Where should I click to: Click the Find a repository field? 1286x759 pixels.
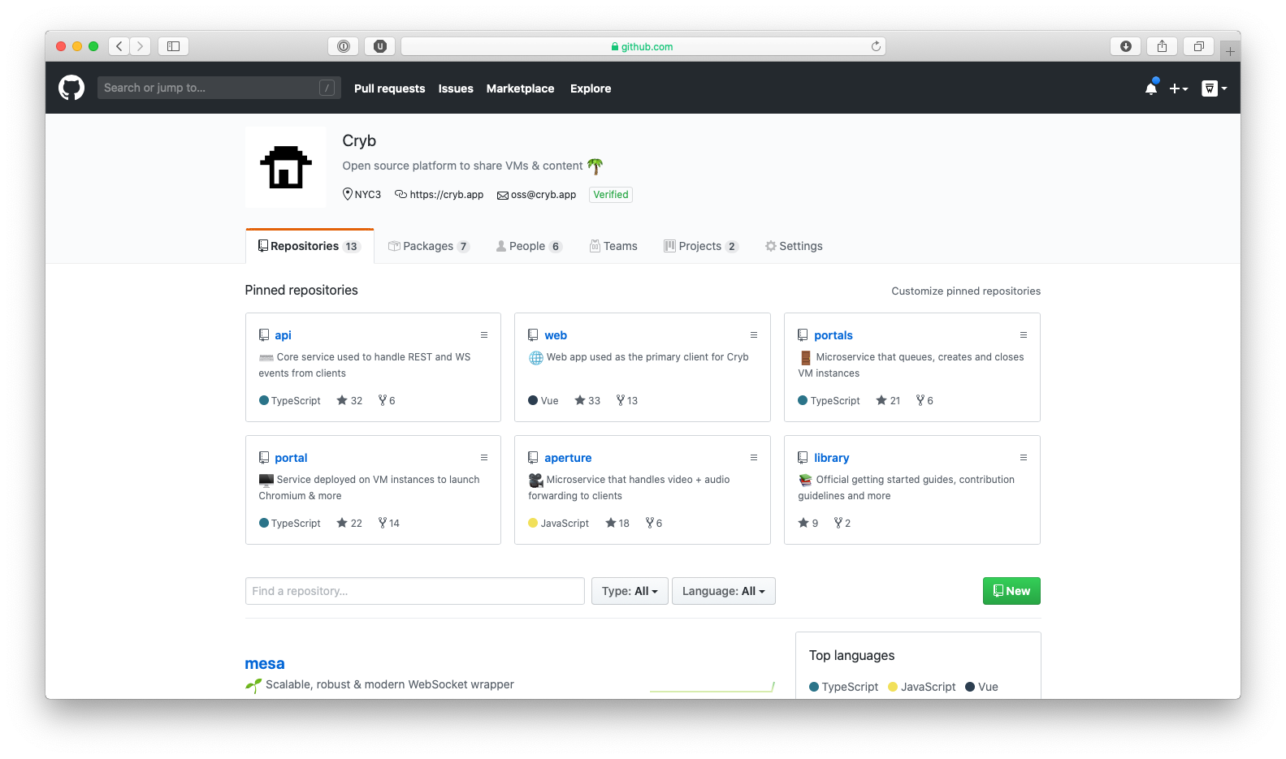pyautogui.click(x=414, y=591)
